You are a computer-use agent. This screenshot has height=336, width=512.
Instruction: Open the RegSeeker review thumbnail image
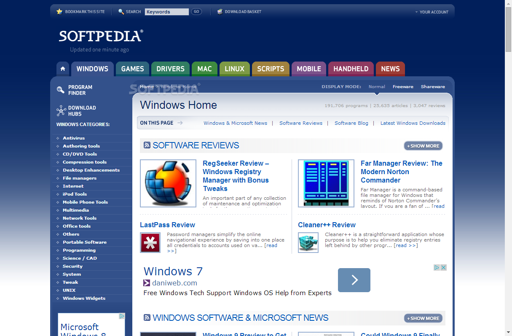click(x=168, y=183)
